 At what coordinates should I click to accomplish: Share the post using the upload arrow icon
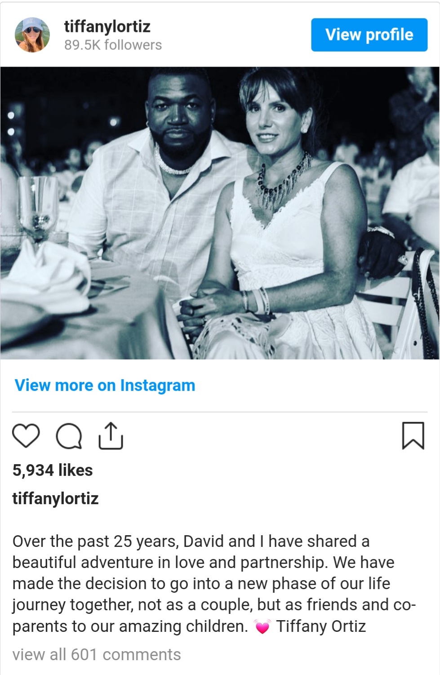pyautogui.click(x=111, y=435)
